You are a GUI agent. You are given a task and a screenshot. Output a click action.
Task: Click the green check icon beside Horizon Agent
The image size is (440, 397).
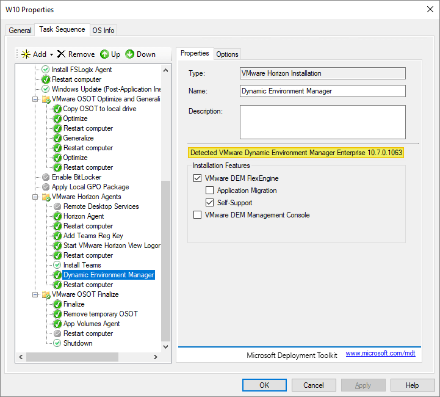(57, 216)
